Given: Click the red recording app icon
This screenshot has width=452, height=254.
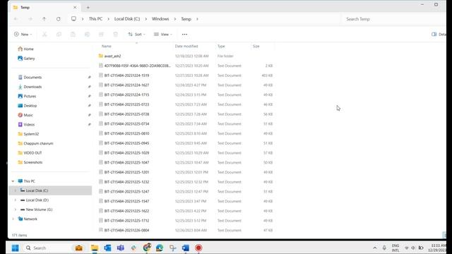Looking at the screenshot, I should [198, 248].
